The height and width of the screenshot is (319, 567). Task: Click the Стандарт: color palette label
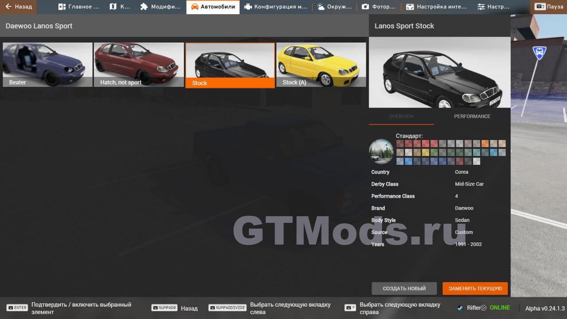click(409, 136)
